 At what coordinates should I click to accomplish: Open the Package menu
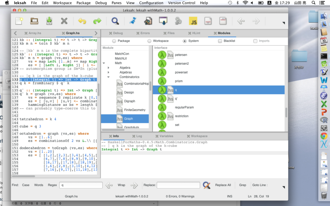(83, 3)
